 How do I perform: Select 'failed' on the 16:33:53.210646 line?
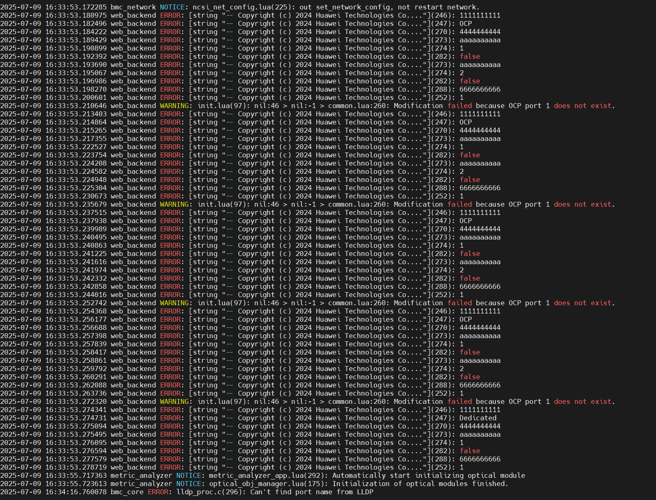click(459, 106)
